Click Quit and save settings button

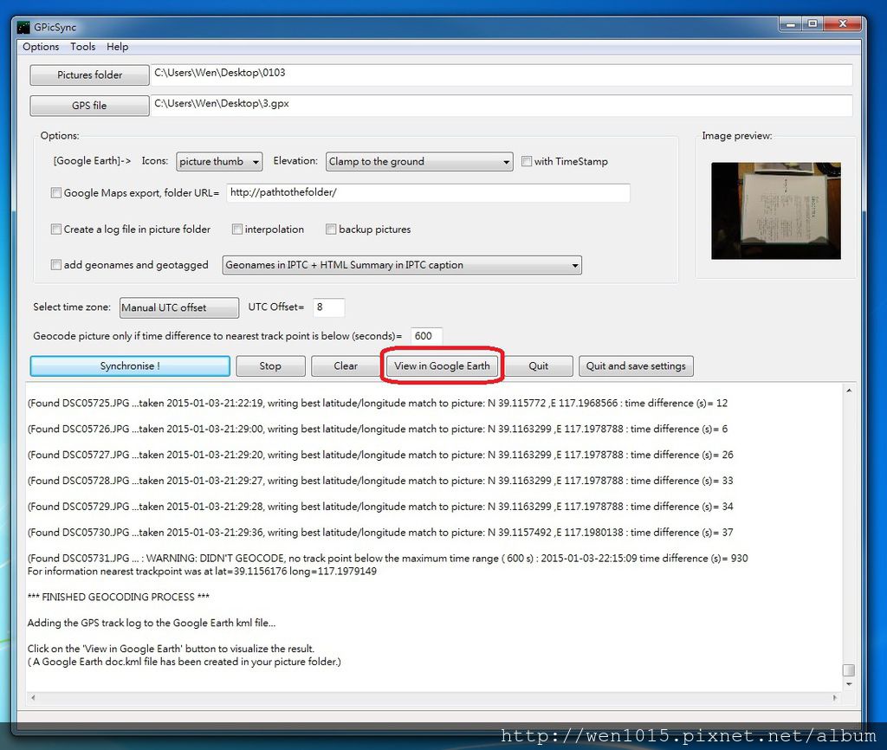[636, 366]
